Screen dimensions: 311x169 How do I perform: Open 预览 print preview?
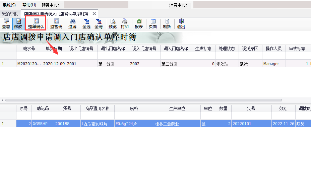(113, 24)
